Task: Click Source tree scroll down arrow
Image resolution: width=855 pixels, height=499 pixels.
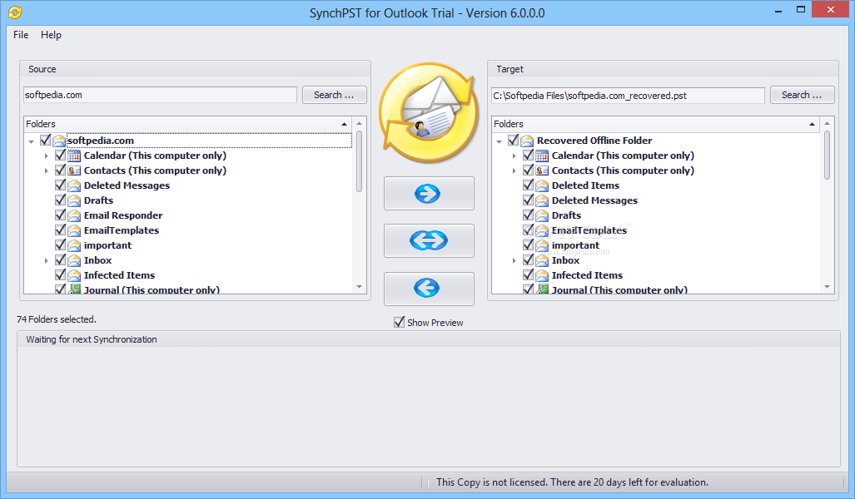Action: (x=360, y=287)
